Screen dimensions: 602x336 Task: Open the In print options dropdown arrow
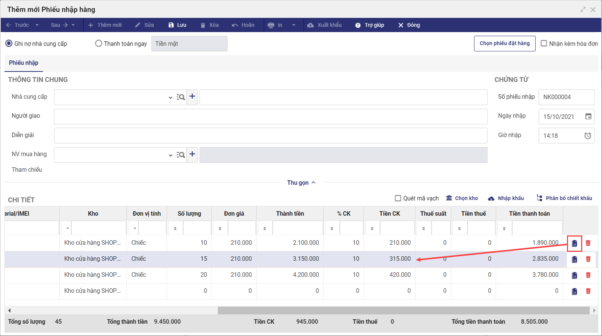click(294, 25)
